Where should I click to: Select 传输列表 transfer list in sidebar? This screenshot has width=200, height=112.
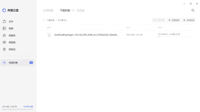click(18, 63)
